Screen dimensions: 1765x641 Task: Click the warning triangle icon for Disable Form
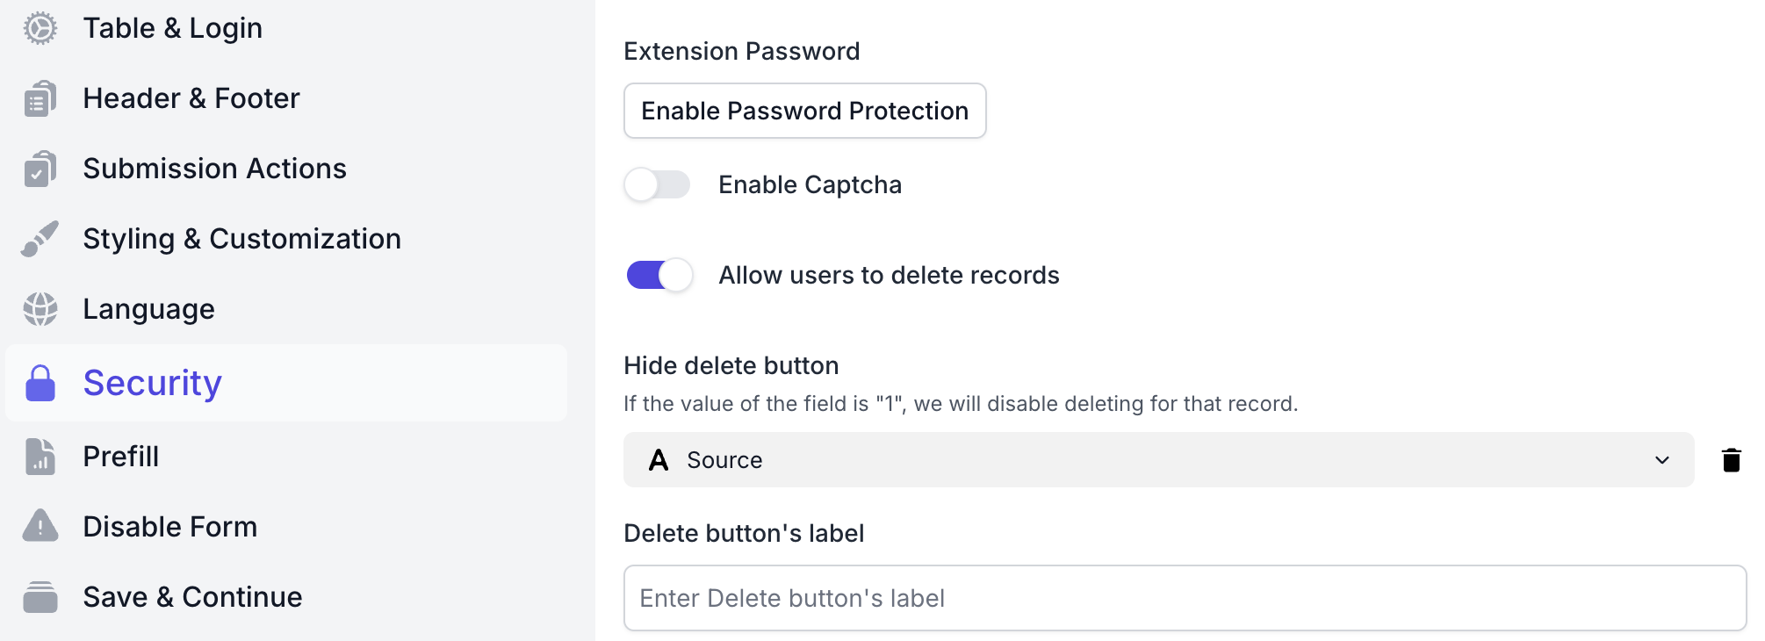pos(40,526)
